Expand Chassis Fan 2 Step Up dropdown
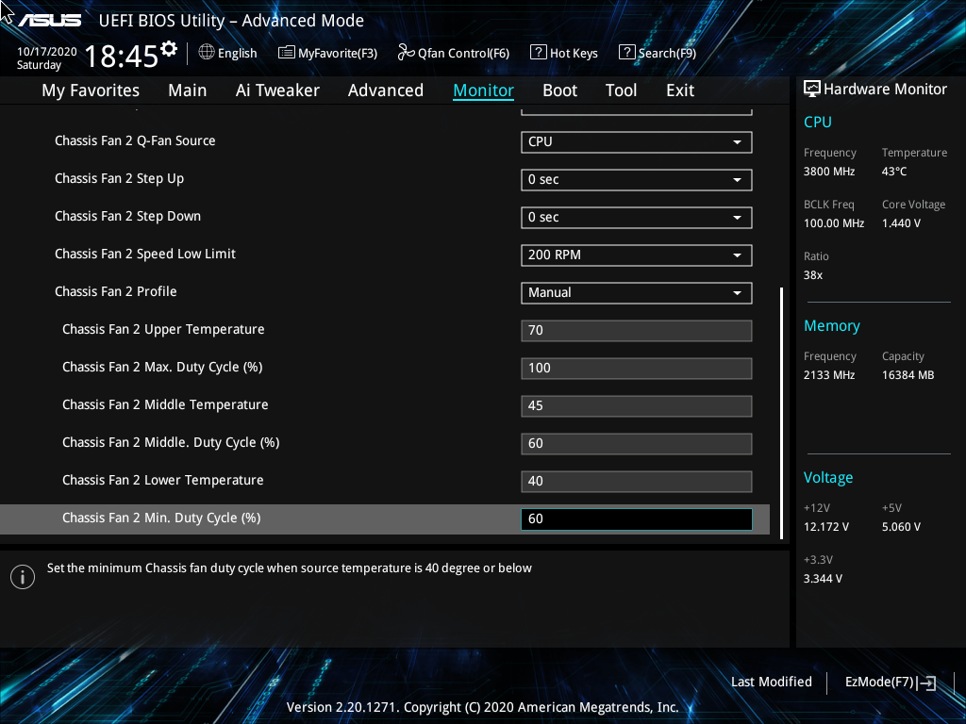This screenshot has height=724, width=966. click(637, 180)
